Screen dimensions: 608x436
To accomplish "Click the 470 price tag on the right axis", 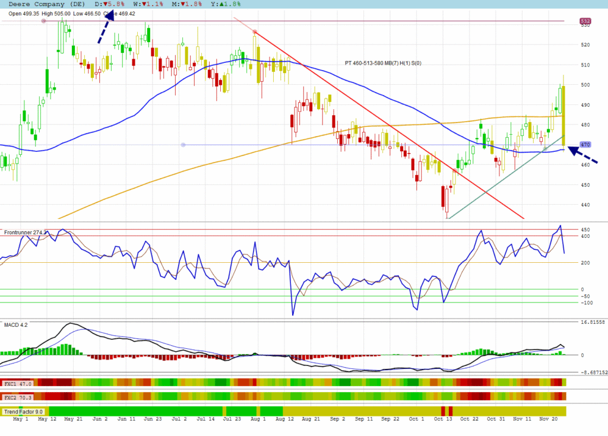I will point(585,144).
